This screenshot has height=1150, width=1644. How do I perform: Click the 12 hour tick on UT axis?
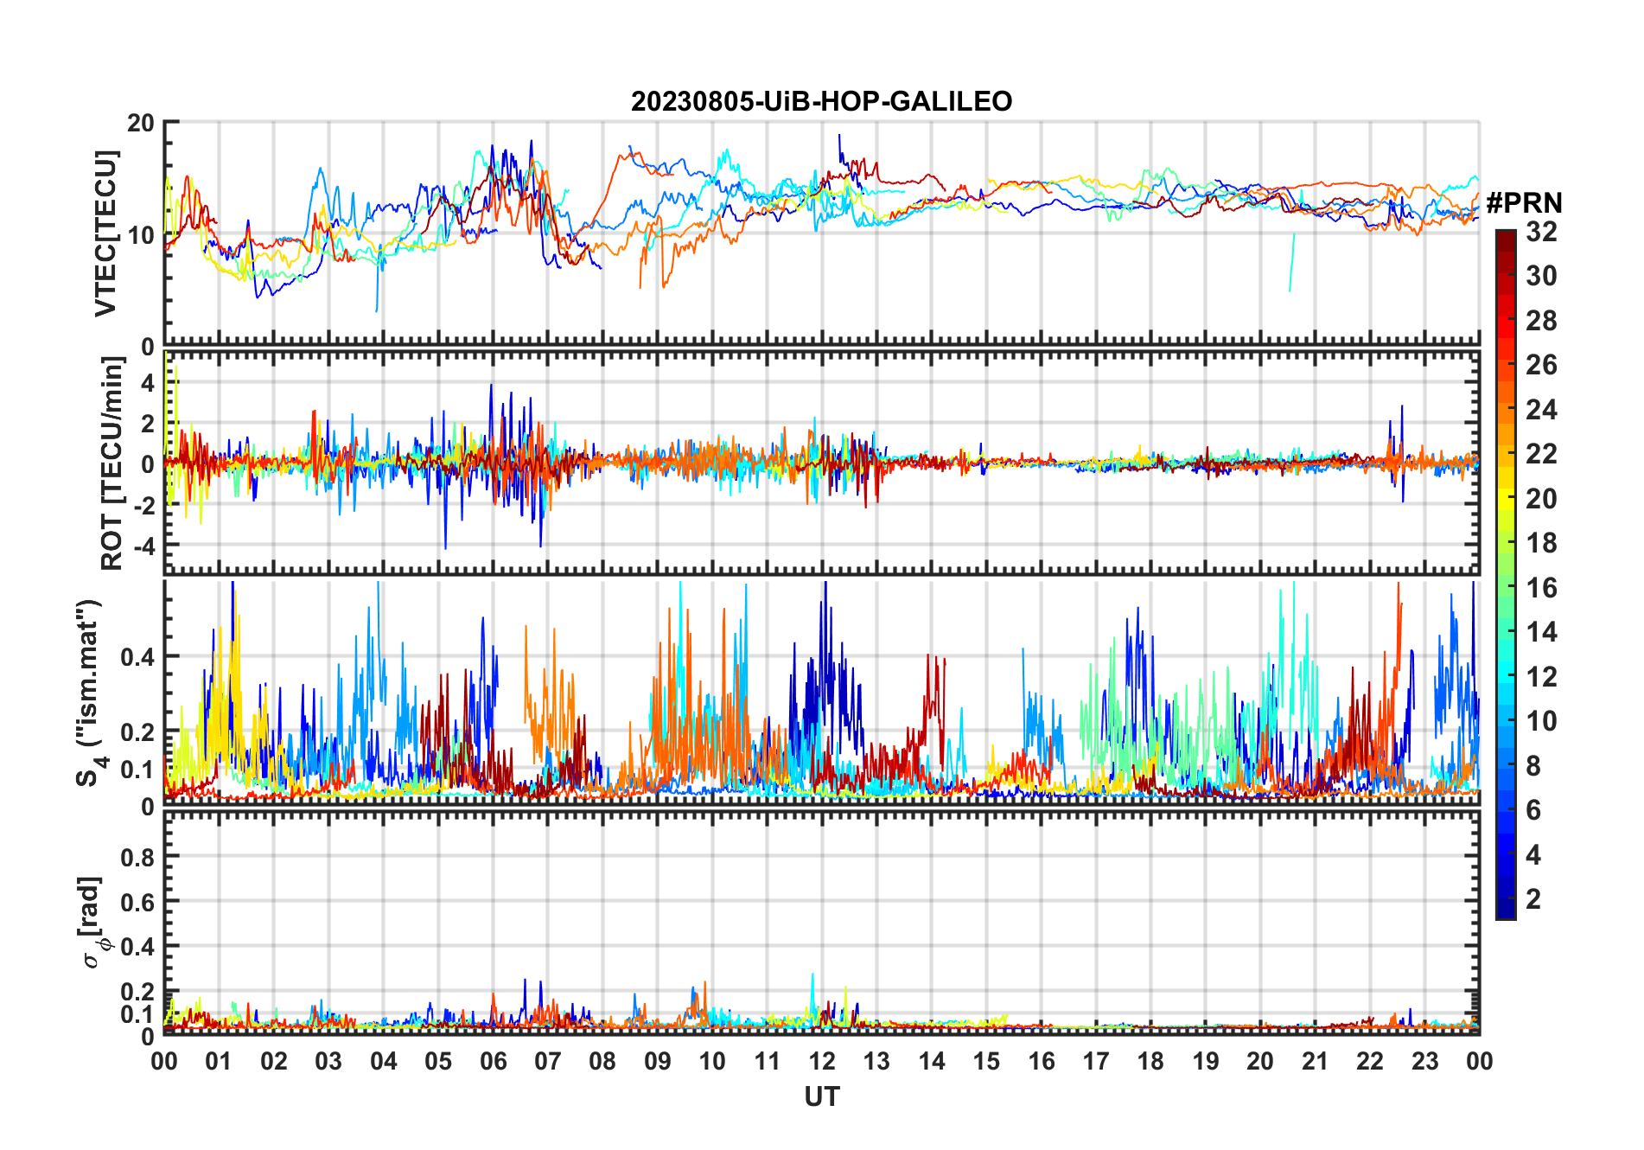(x=821, y=1061)
